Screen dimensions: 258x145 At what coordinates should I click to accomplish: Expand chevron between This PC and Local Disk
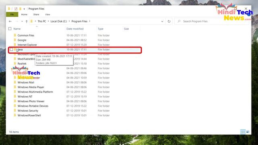(48, 21)
